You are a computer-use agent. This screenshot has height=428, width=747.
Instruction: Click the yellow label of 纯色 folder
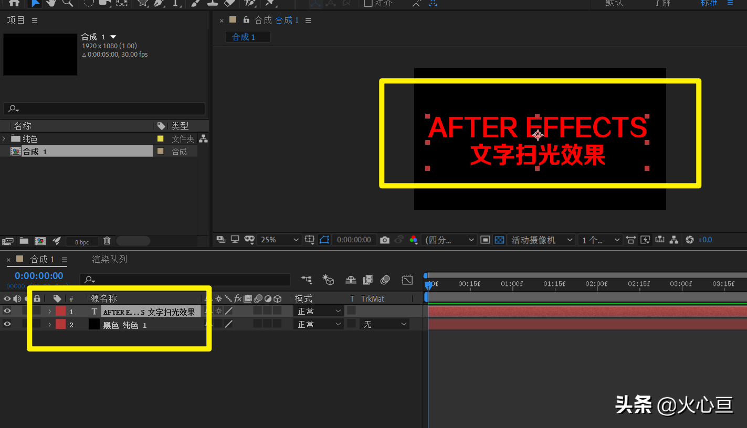pos(161,138)
